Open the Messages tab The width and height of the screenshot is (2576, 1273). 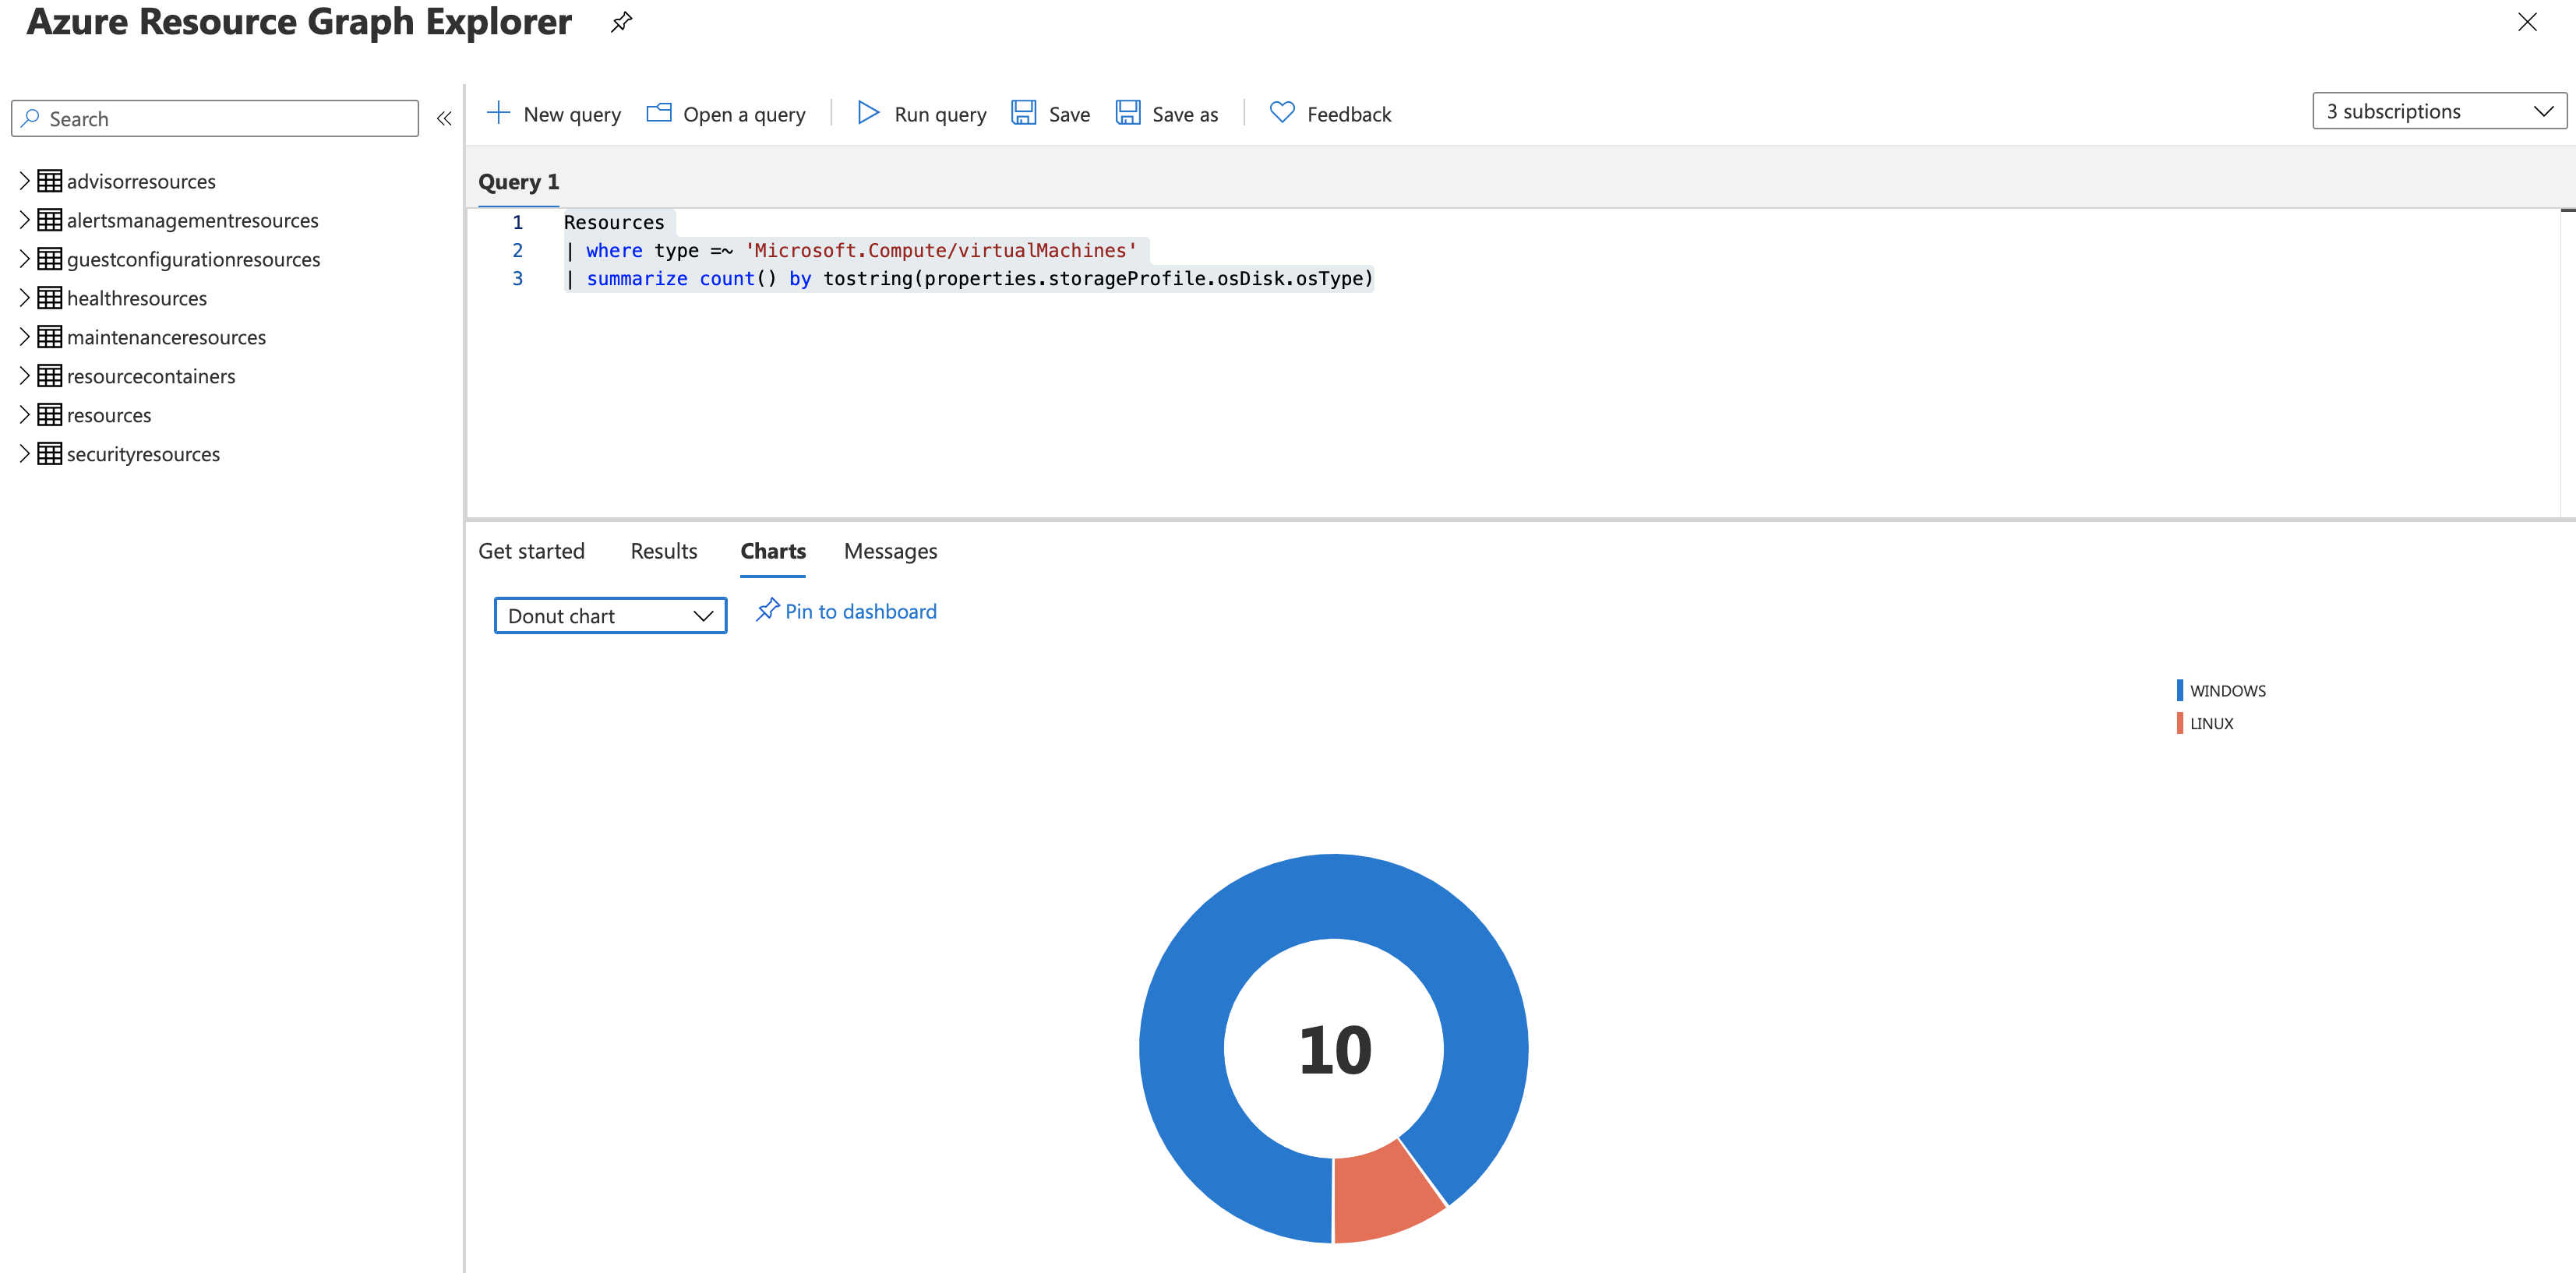click(x=890, y=551)
